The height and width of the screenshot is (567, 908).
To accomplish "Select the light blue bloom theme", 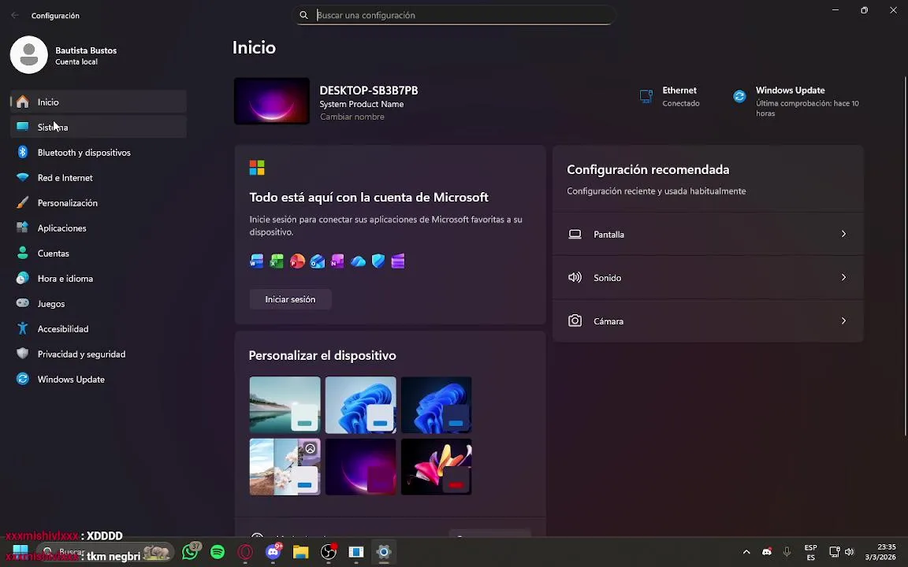I will (361, 405).
